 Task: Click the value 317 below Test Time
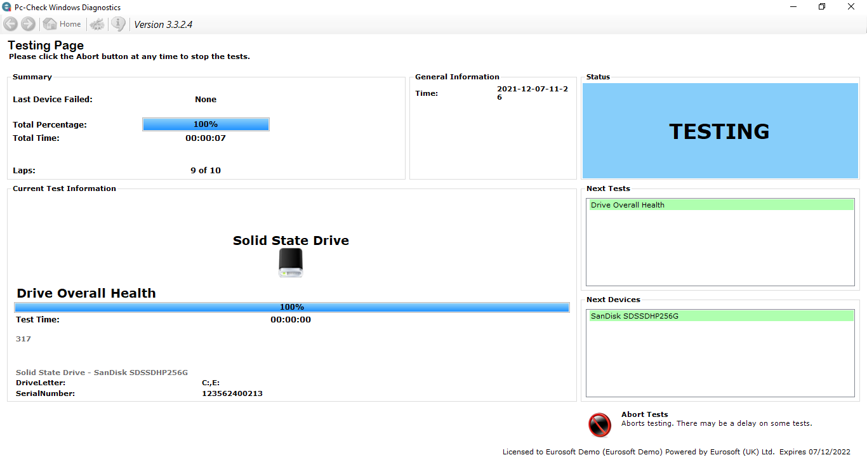click(x=23, y=339)
